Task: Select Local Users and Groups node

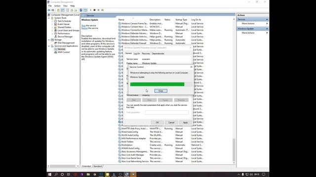Action: (x=68, y=30)
